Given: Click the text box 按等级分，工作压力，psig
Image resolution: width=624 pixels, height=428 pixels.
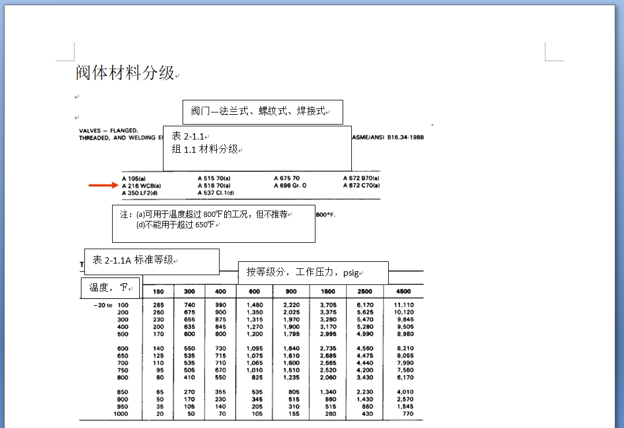Looking at the screenshot, I should (313, 273).
